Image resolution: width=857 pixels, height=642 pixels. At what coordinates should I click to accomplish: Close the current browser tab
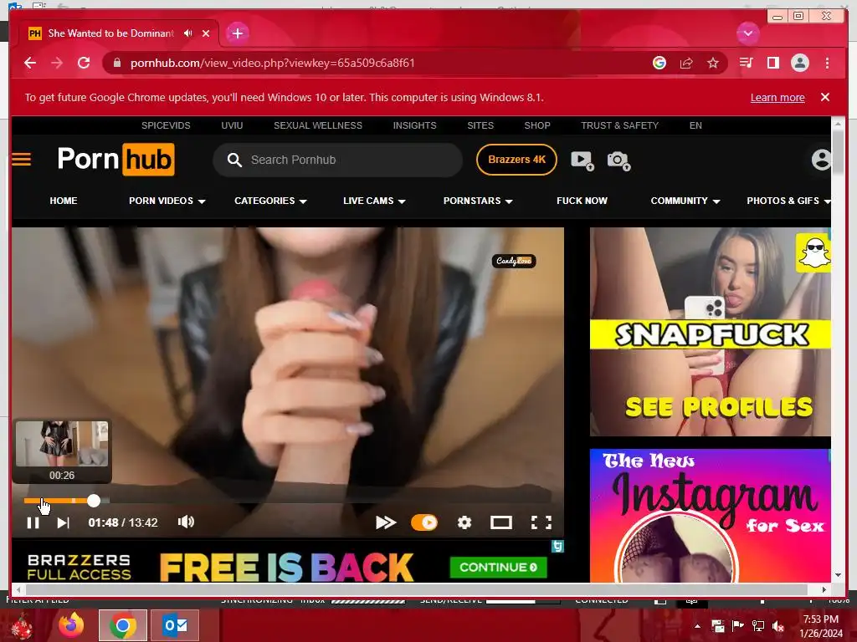pyautogui.click(x=206, y=33)
